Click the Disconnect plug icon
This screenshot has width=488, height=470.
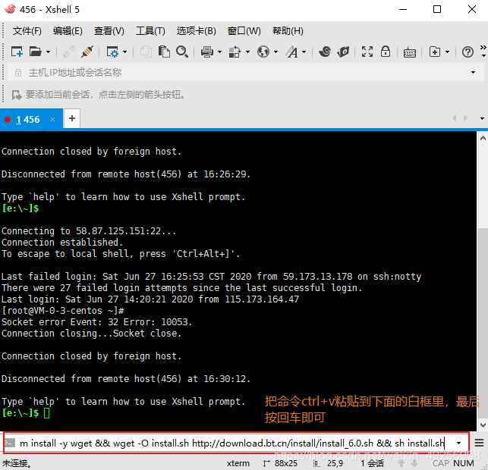(x=87, y=52)
